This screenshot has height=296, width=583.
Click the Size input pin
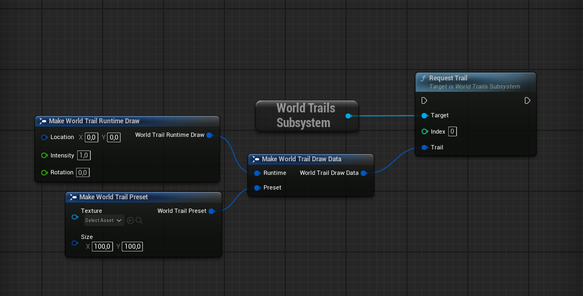[75, 243]
